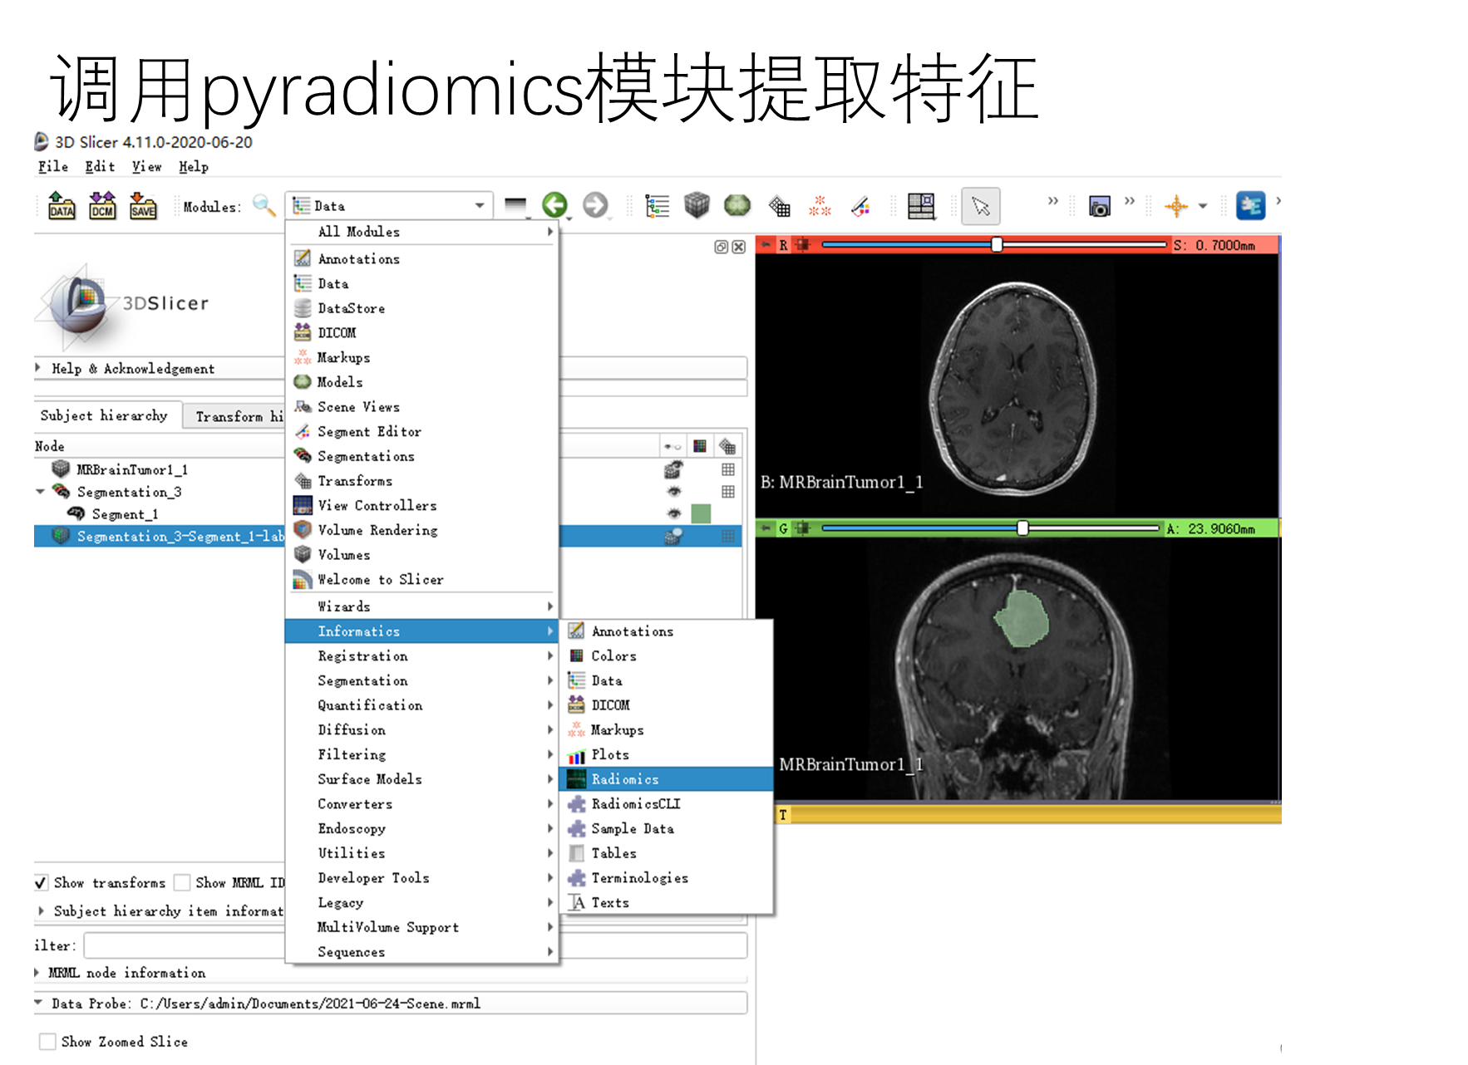
Task: Collapse the Segmentation_3 tree node
Action: coord(40,492)
